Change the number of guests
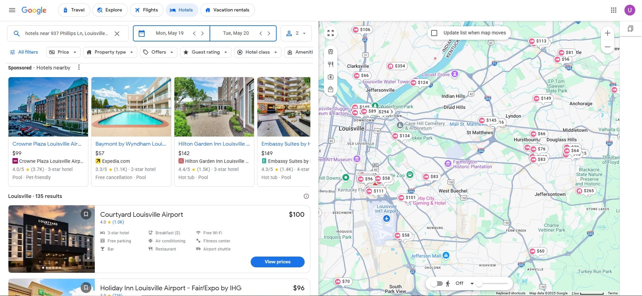 tap(296, 33)
